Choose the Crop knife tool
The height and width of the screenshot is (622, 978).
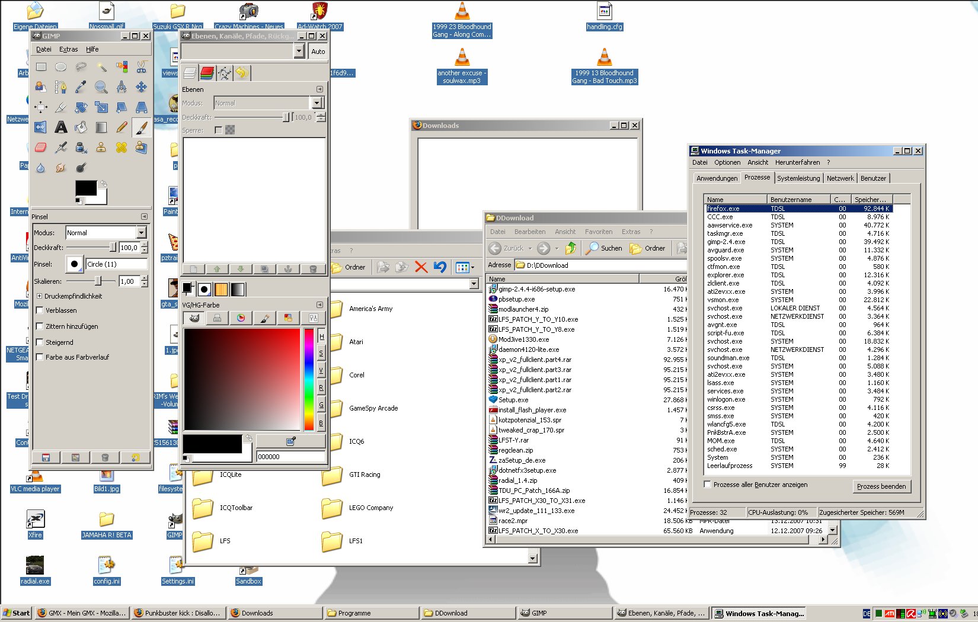[60, 107]
